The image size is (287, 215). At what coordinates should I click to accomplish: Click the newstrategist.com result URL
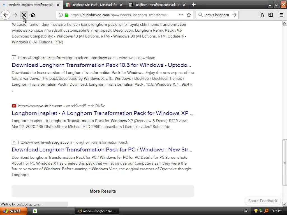point(73,142)
